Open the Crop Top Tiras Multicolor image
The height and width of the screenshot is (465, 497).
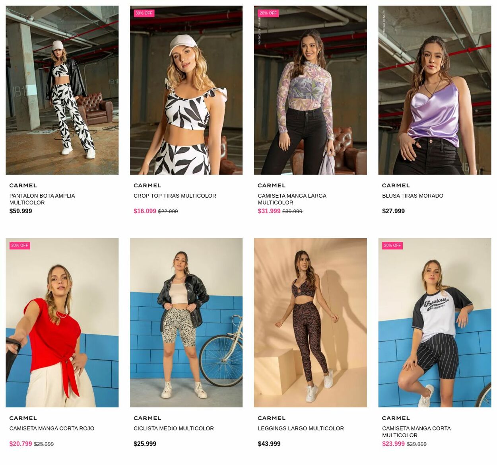[x=186, y=90]
